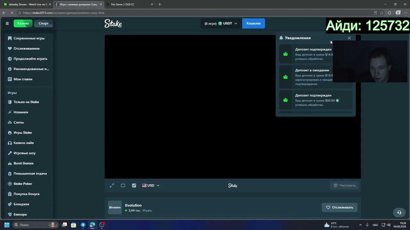Switch the ENG input language
This screenshot has height=230, width=410.
(375, 225)
